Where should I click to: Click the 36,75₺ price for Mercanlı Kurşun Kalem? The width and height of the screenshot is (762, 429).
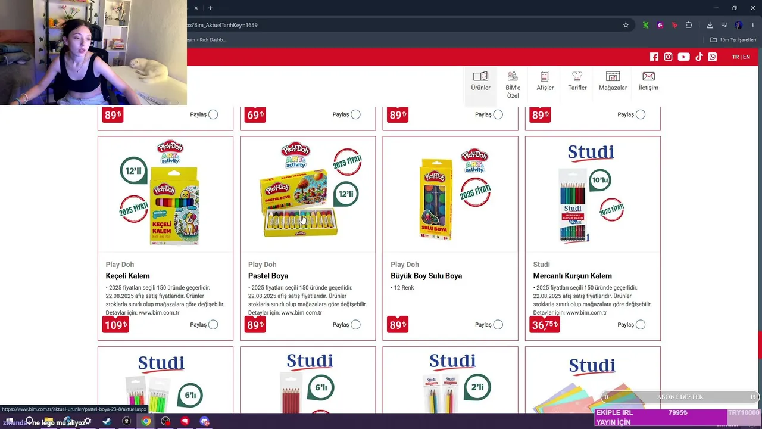coord(545,325)
